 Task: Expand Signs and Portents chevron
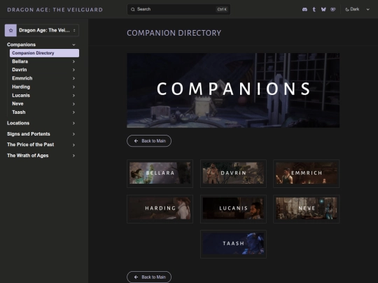click(73, 134)
